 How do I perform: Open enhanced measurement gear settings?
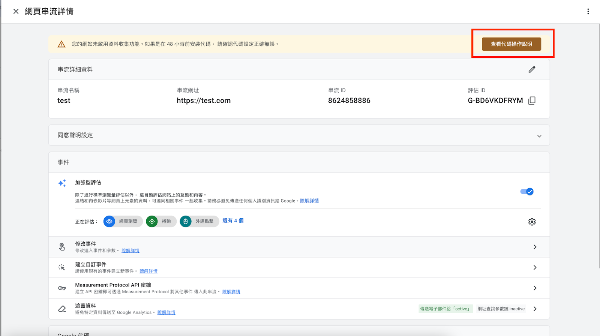(x=532, y=222)
